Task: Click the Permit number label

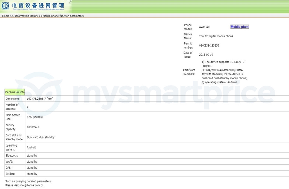Action: (188, 45)
